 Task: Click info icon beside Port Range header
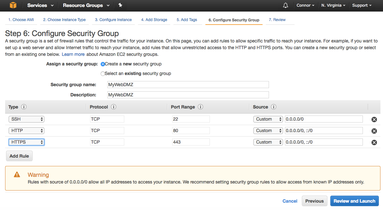(x=201, y=107)
